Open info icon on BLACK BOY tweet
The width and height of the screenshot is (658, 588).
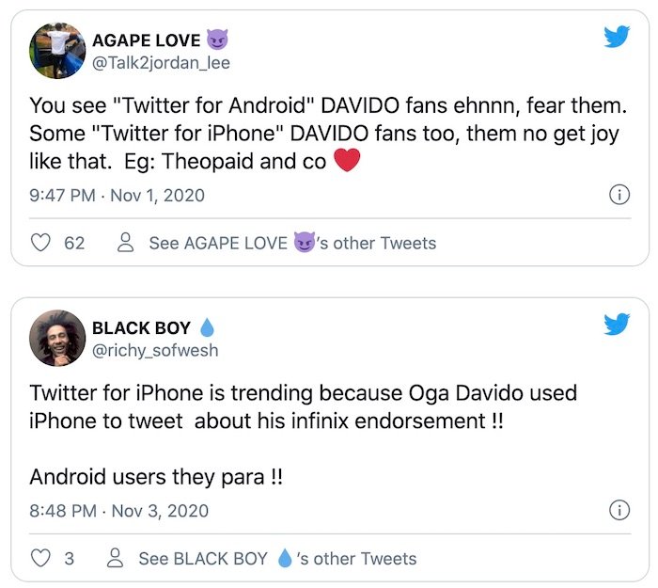click(619, 510)
